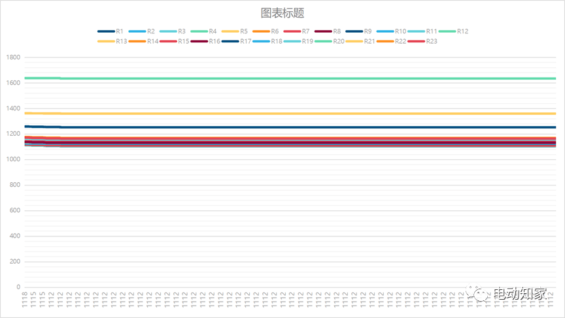Click the y-axis label 1800

coord(13,57)
